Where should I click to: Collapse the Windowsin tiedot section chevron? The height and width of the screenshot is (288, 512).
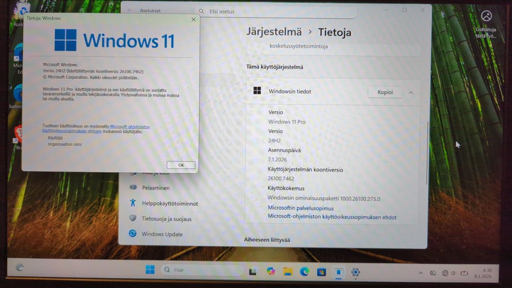[411, 93]
